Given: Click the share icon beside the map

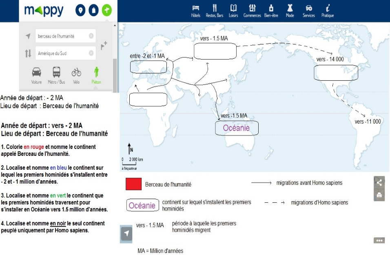Looking at the screenshot, I should (379, 183).
